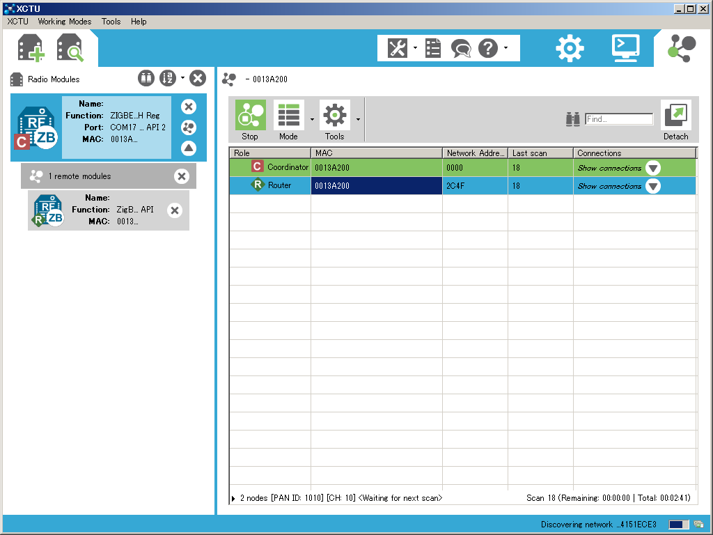Click the binoculars find icon
The height and width of the screenshot is (535, 713).
(572, 119)
